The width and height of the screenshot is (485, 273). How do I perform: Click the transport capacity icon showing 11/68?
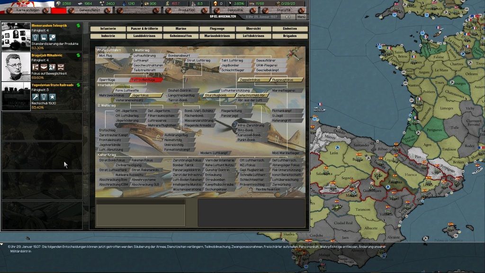252,3
